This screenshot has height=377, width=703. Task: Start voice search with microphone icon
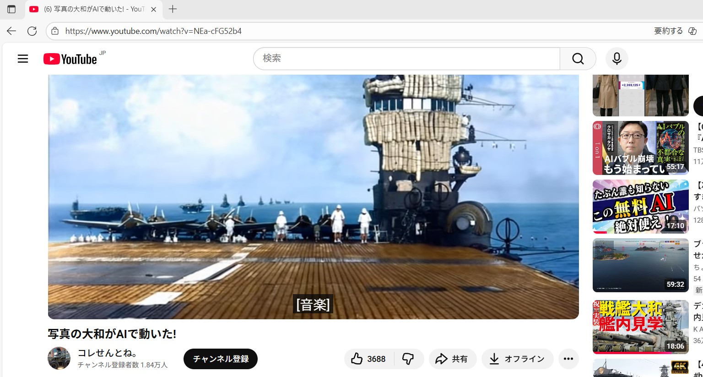click(x=616, y=59)
